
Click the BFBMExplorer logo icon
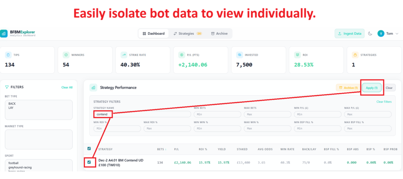coord(4,34)
